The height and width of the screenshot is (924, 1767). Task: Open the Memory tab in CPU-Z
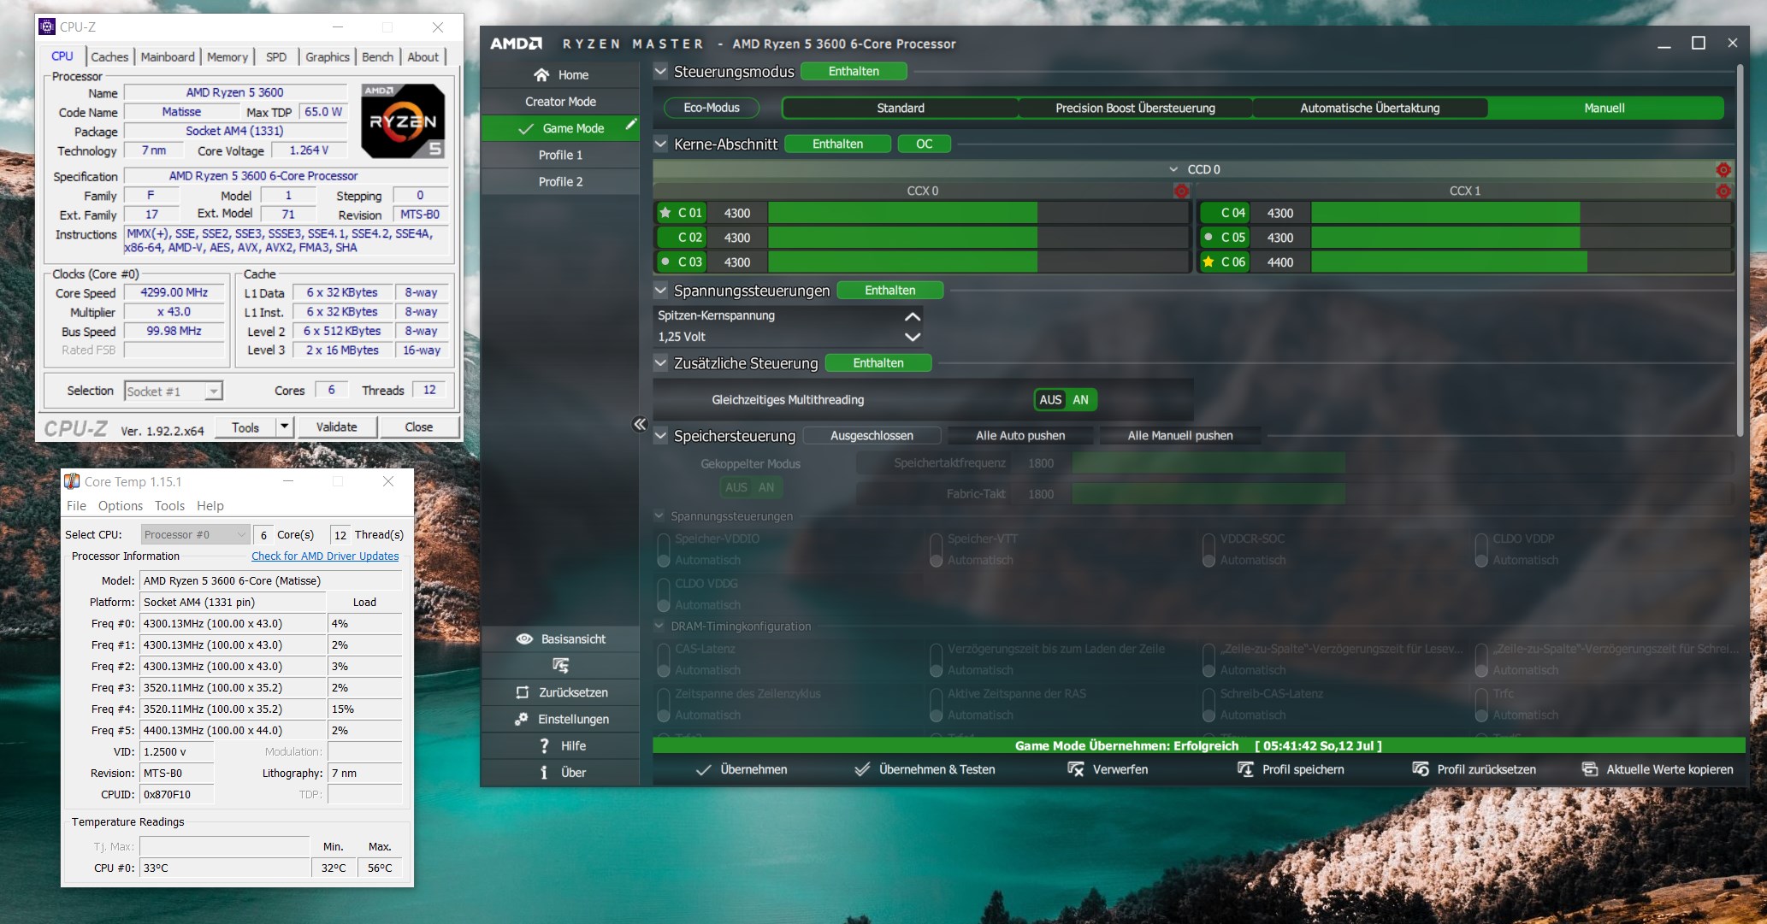(227, 57)
